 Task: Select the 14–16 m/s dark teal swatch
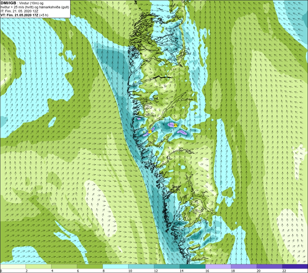(x=192, y=266)
